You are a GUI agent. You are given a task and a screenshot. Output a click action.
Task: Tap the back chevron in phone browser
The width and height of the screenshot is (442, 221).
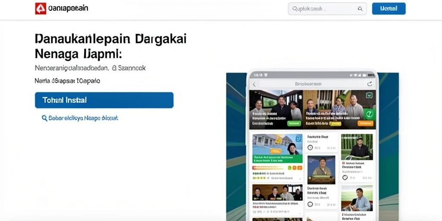(x=254, y=84)
